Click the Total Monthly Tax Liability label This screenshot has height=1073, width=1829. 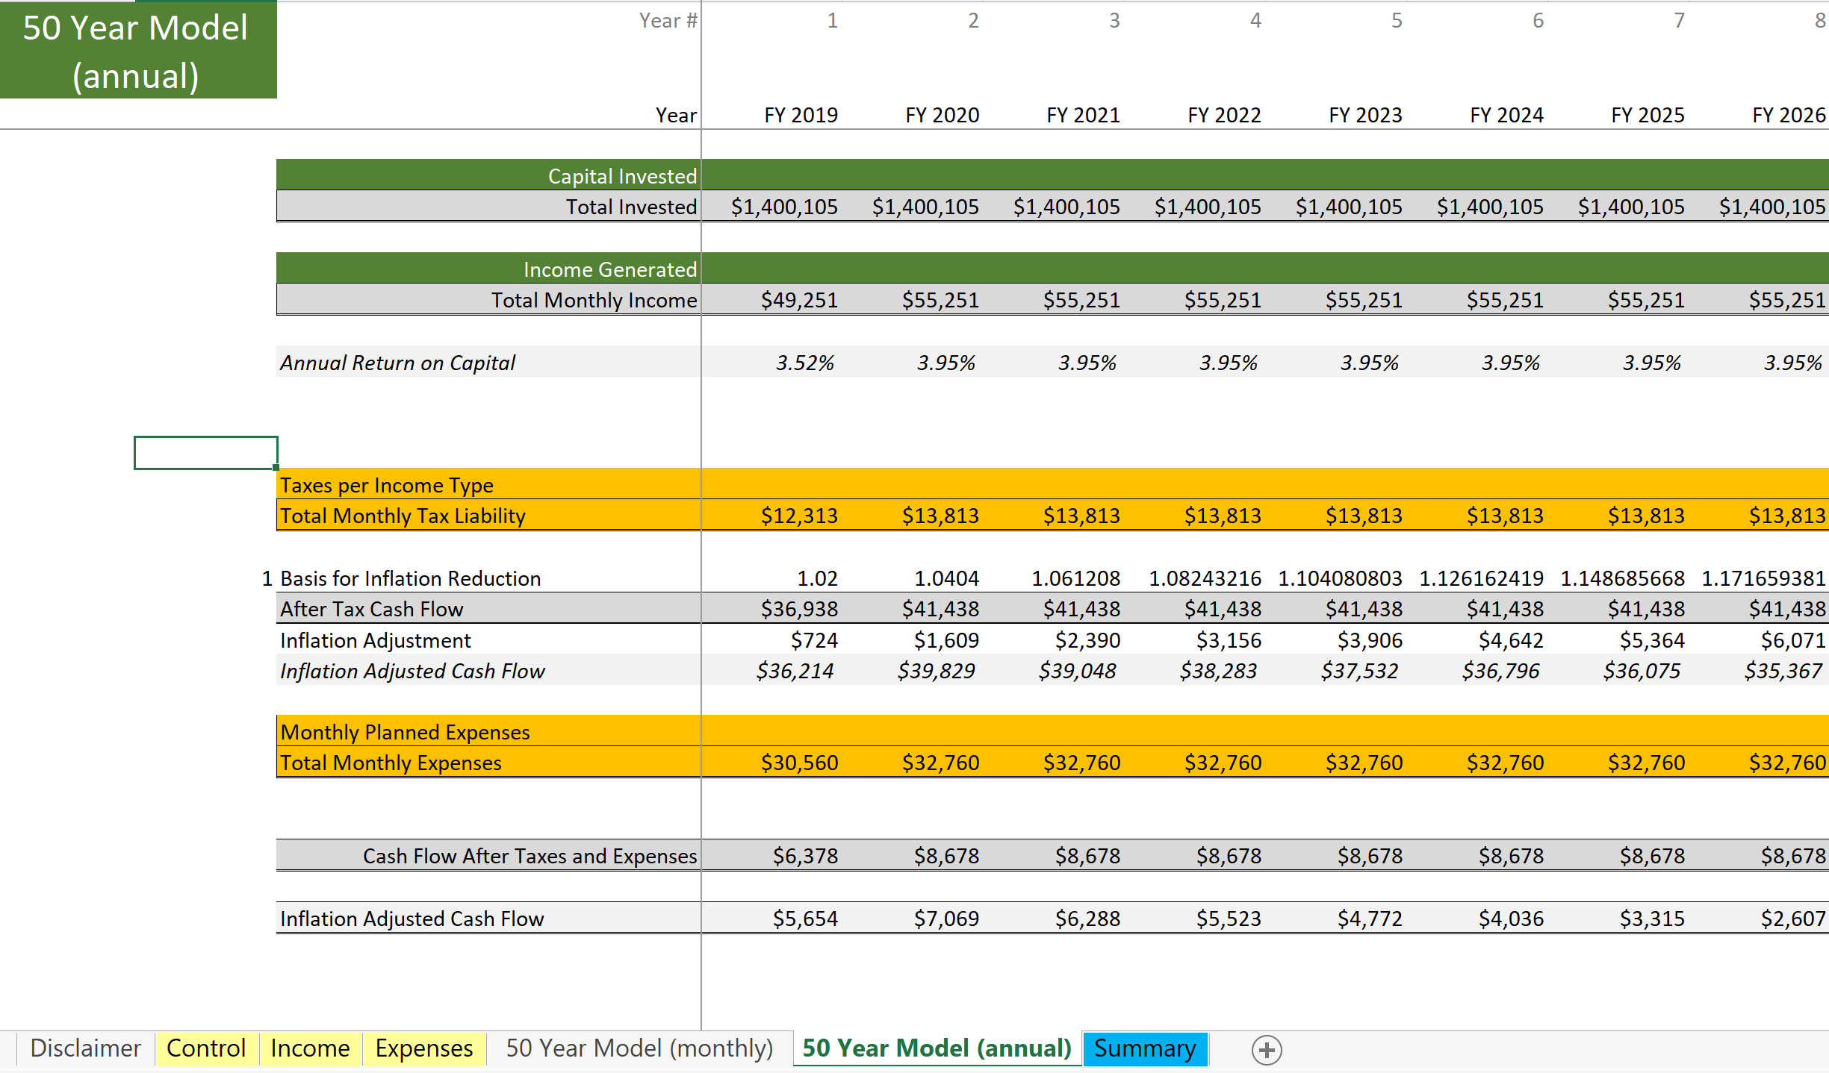tap(403, 516)
